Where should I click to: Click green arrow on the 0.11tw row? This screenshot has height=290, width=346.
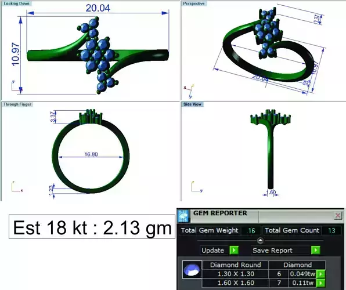pos(320,282)
